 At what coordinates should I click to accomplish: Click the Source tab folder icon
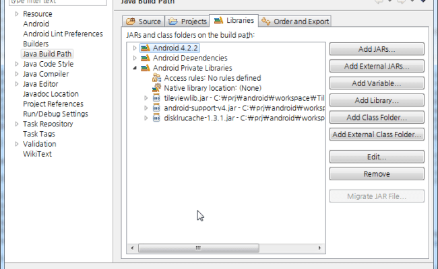pyautogui.click(x=131, y=22)
